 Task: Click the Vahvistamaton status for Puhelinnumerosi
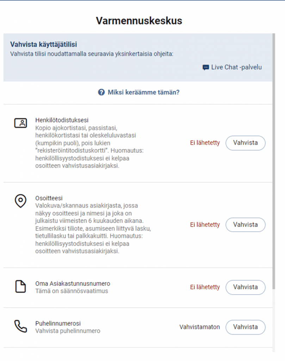pyautogui.click(x=199, y=327)
